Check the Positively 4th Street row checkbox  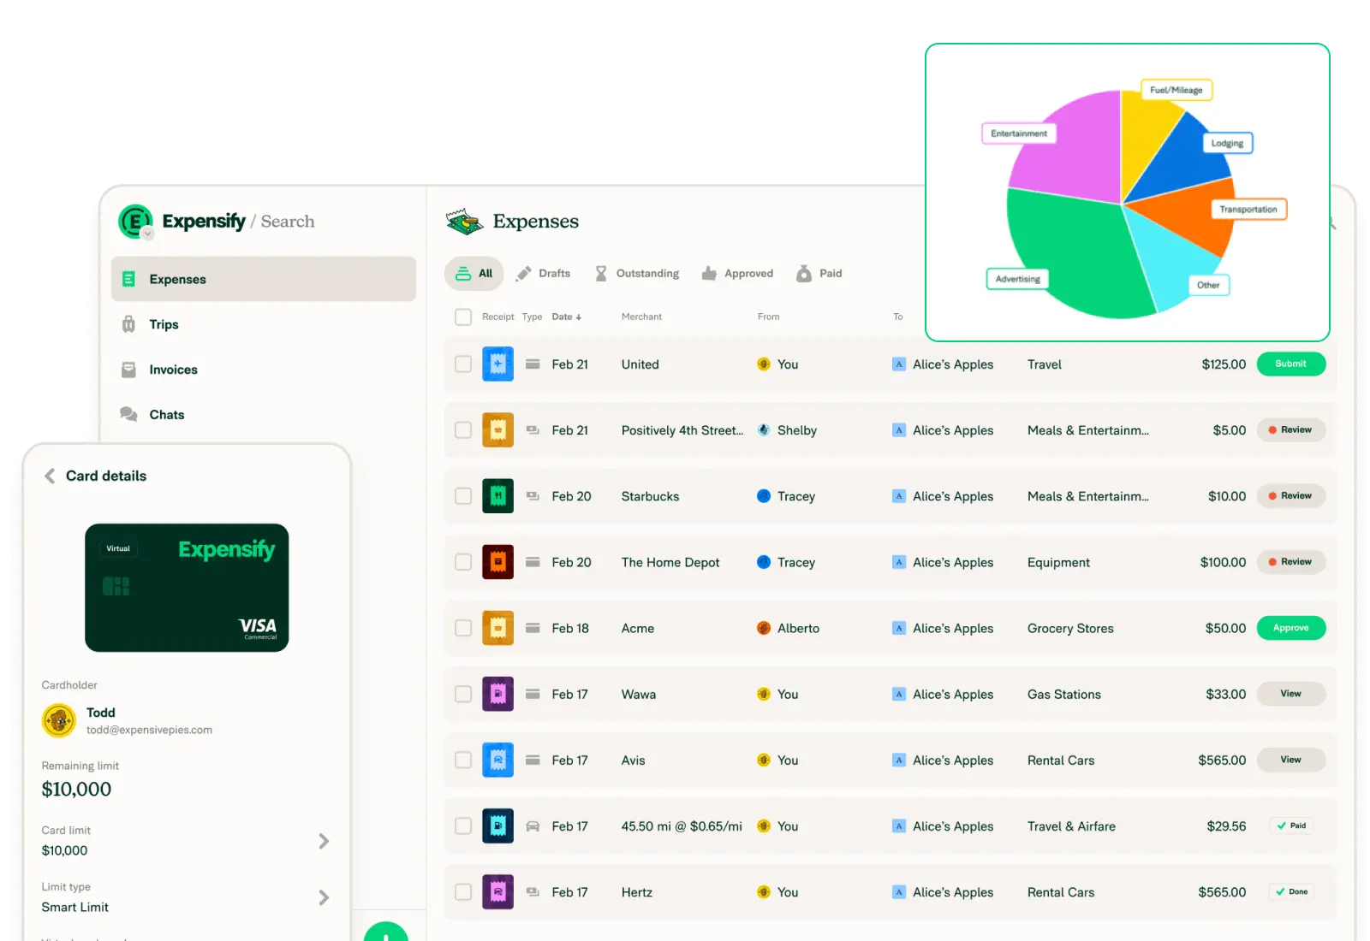[x=463, y=429]
